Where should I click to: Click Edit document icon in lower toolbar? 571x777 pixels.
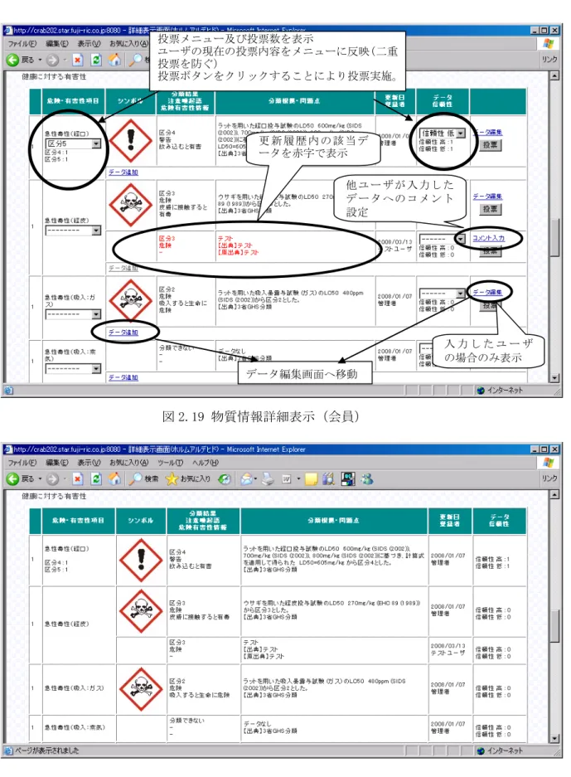[x=287, y=478]
